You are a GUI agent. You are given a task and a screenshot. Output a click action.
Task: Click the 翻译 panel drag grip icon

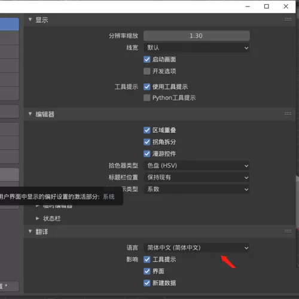pos(288,231)
